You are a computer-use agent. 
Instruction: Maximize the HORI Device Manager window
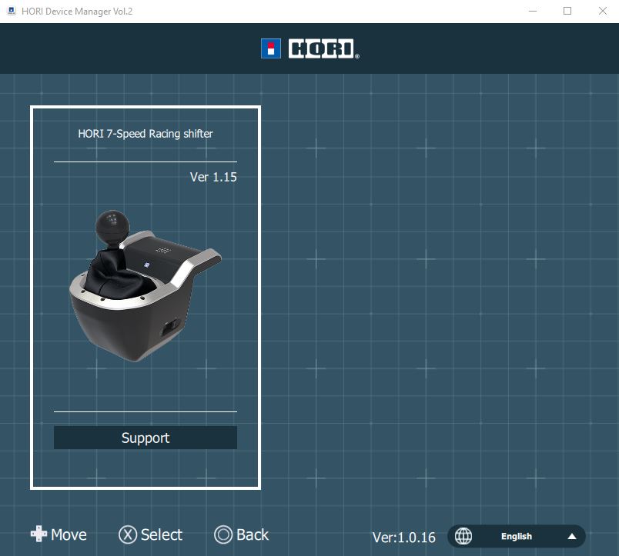[567, 12]
